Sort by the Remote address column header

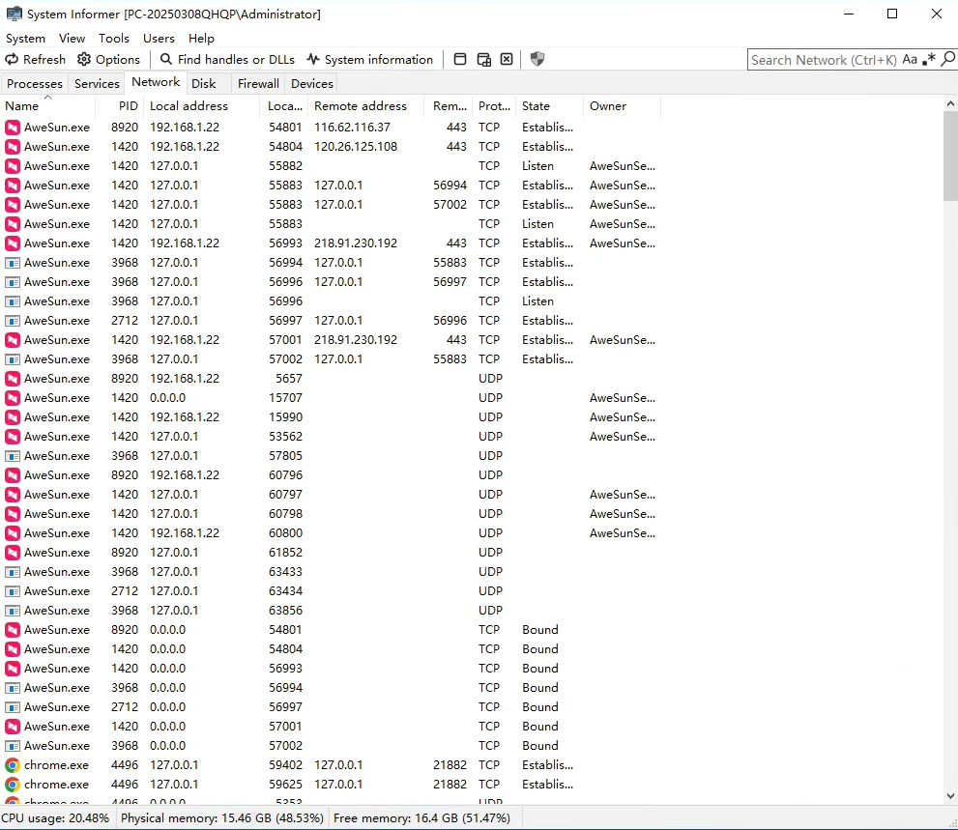(x=366, y=106)
